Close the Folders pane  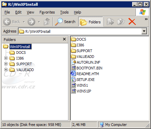pyautogui.click(x=64, y=39)
